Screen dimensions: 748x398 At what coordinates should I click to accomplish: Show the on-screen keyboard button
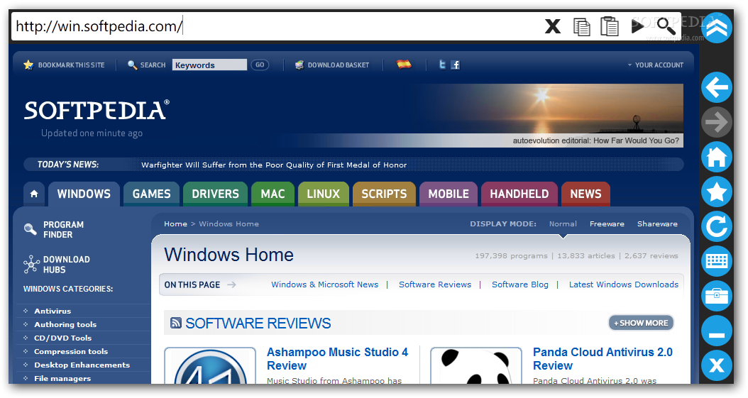click(x=717, y=261)
